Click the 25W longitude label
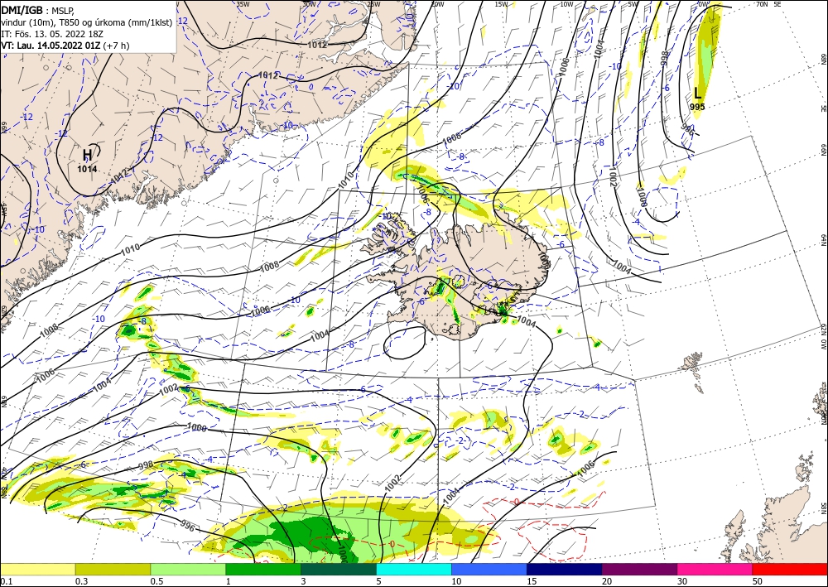The image size is (828, 587). click(373, 4)
